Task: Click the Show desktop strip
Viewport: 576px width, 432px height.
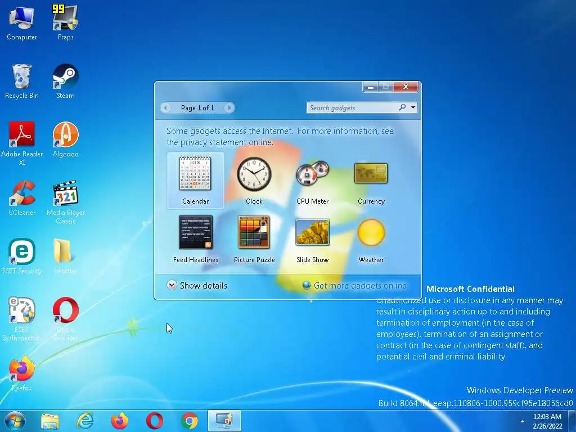Action: pos(572,421)
